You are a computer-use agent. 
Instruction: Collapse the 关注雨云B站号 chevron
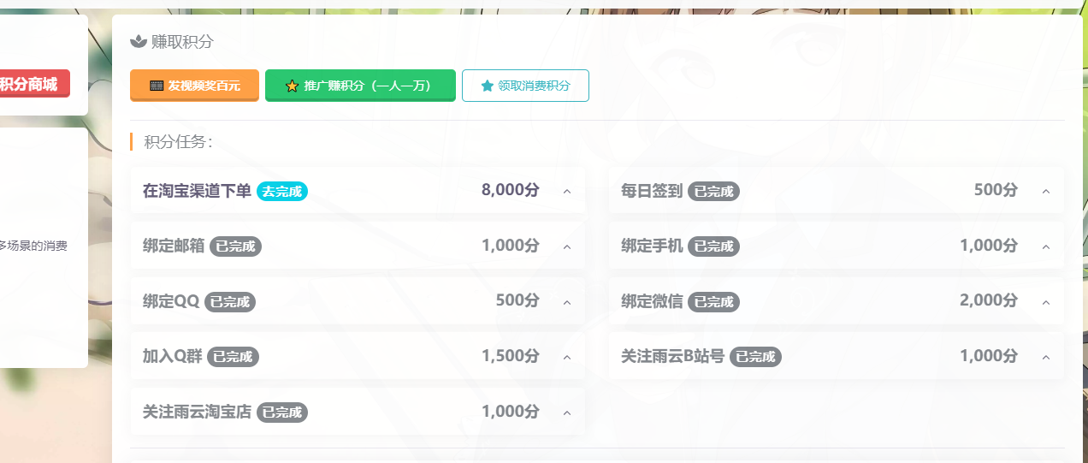coord(1045,357)
